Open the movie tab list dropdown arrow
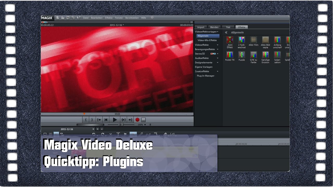The image size is (333, 187). [x=102, y=129]
